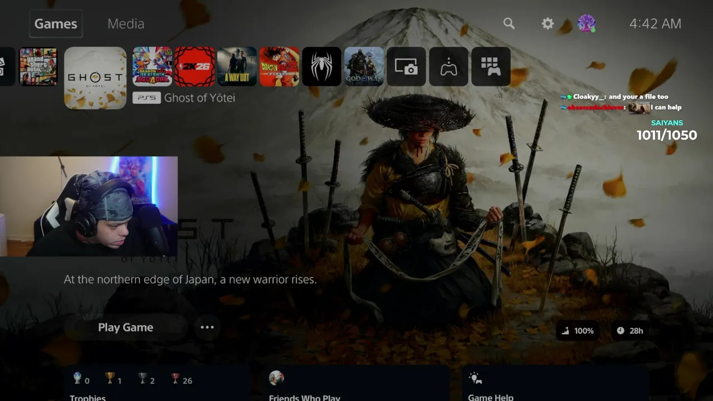Open the settings gear icon

[x=548, y=23]
